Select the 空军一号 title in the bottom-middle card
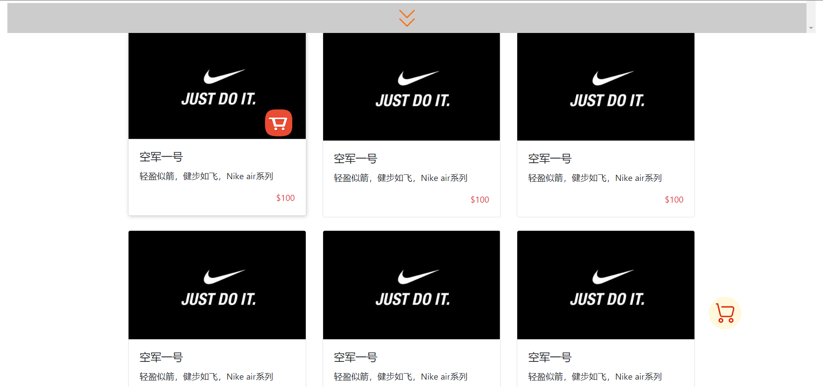The height and width of the screenshot is (387, 823). pos(356,357)
